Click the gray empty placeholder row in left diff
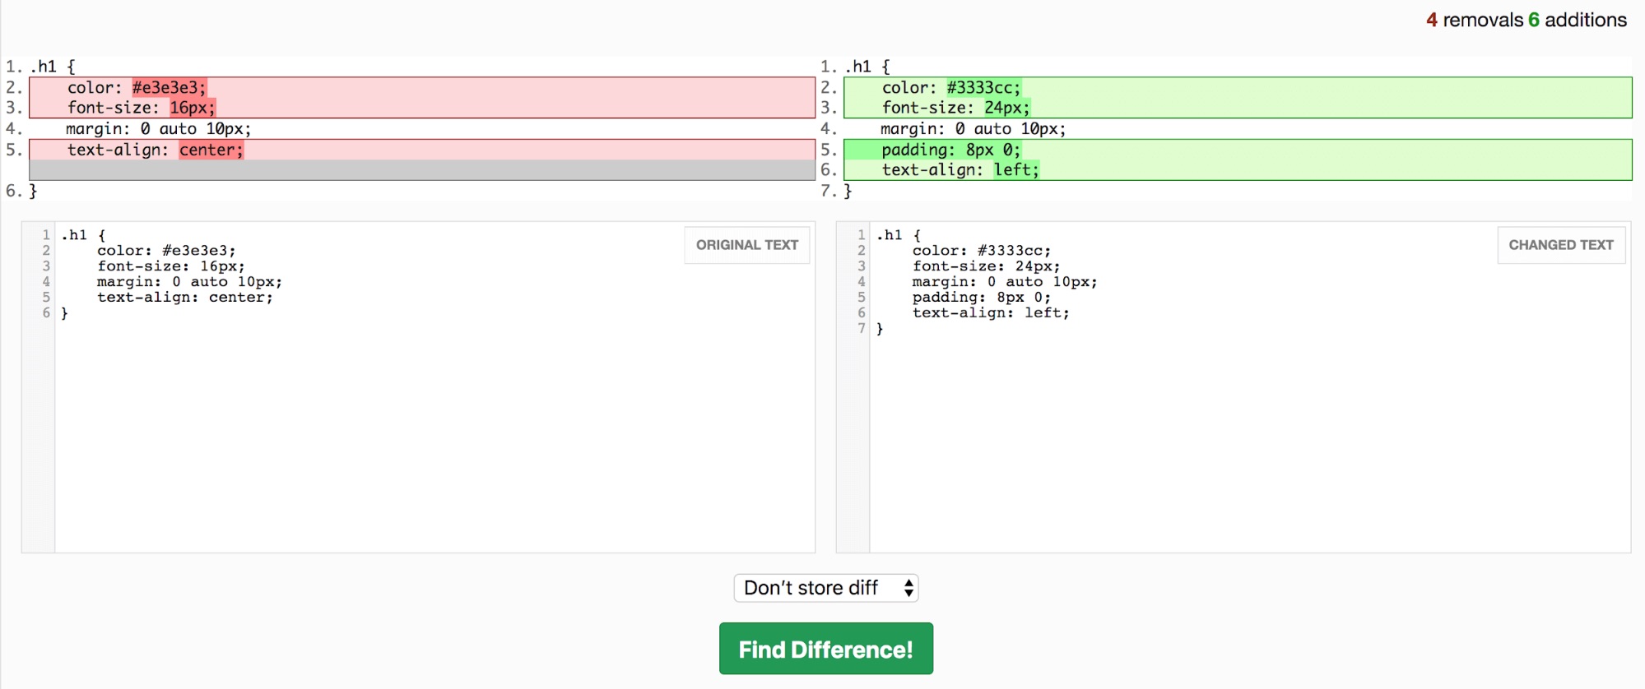 [422, 170]
